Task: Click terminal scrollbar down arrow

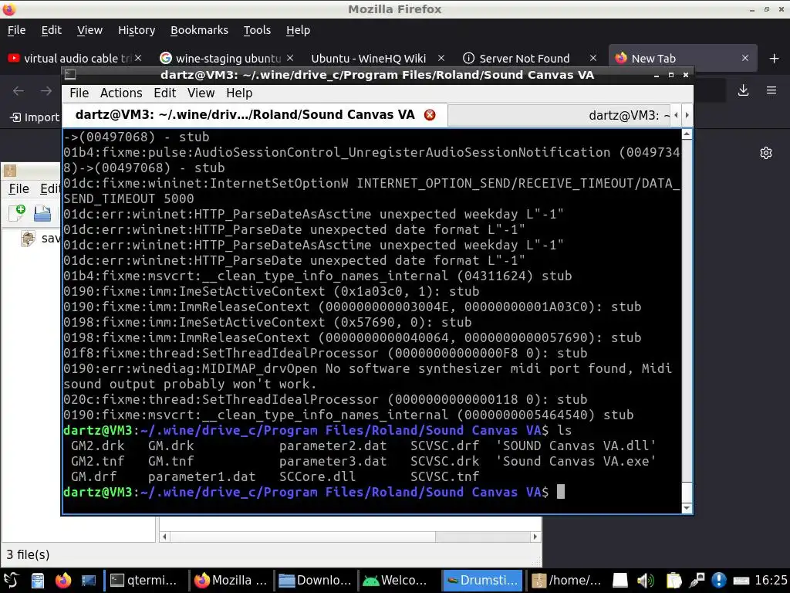Action: [686, 508]
